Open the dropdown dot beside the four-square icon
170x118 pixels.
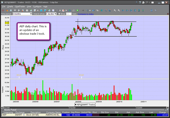click(60, 11)
